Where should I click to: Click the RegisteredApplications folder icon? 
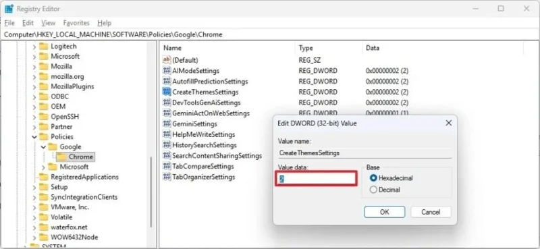[43, 177]
